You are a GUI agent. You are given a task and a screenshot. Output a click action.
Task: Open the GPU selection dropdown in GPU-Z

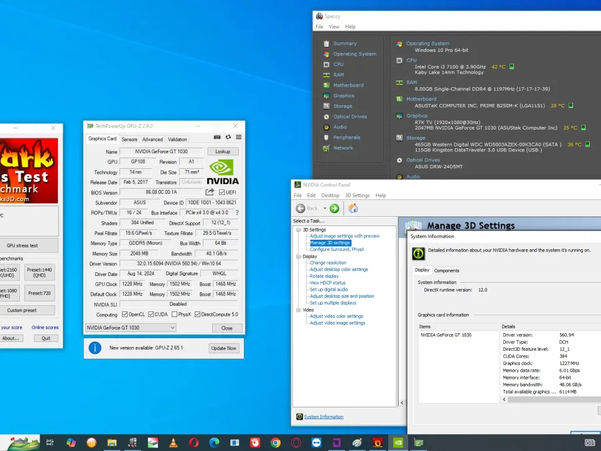131,328
